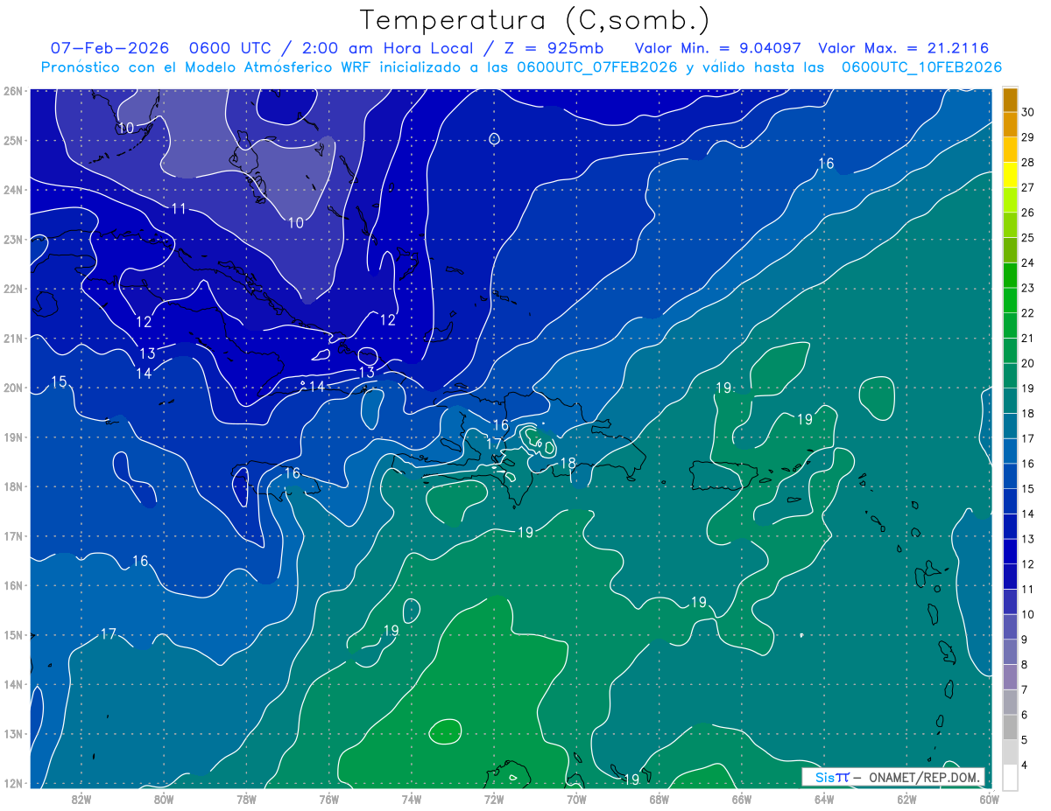Viewport: 1051px width, 811px height.
Task: Click the '76W' longitude axis label
Action: tap(329, 798)
